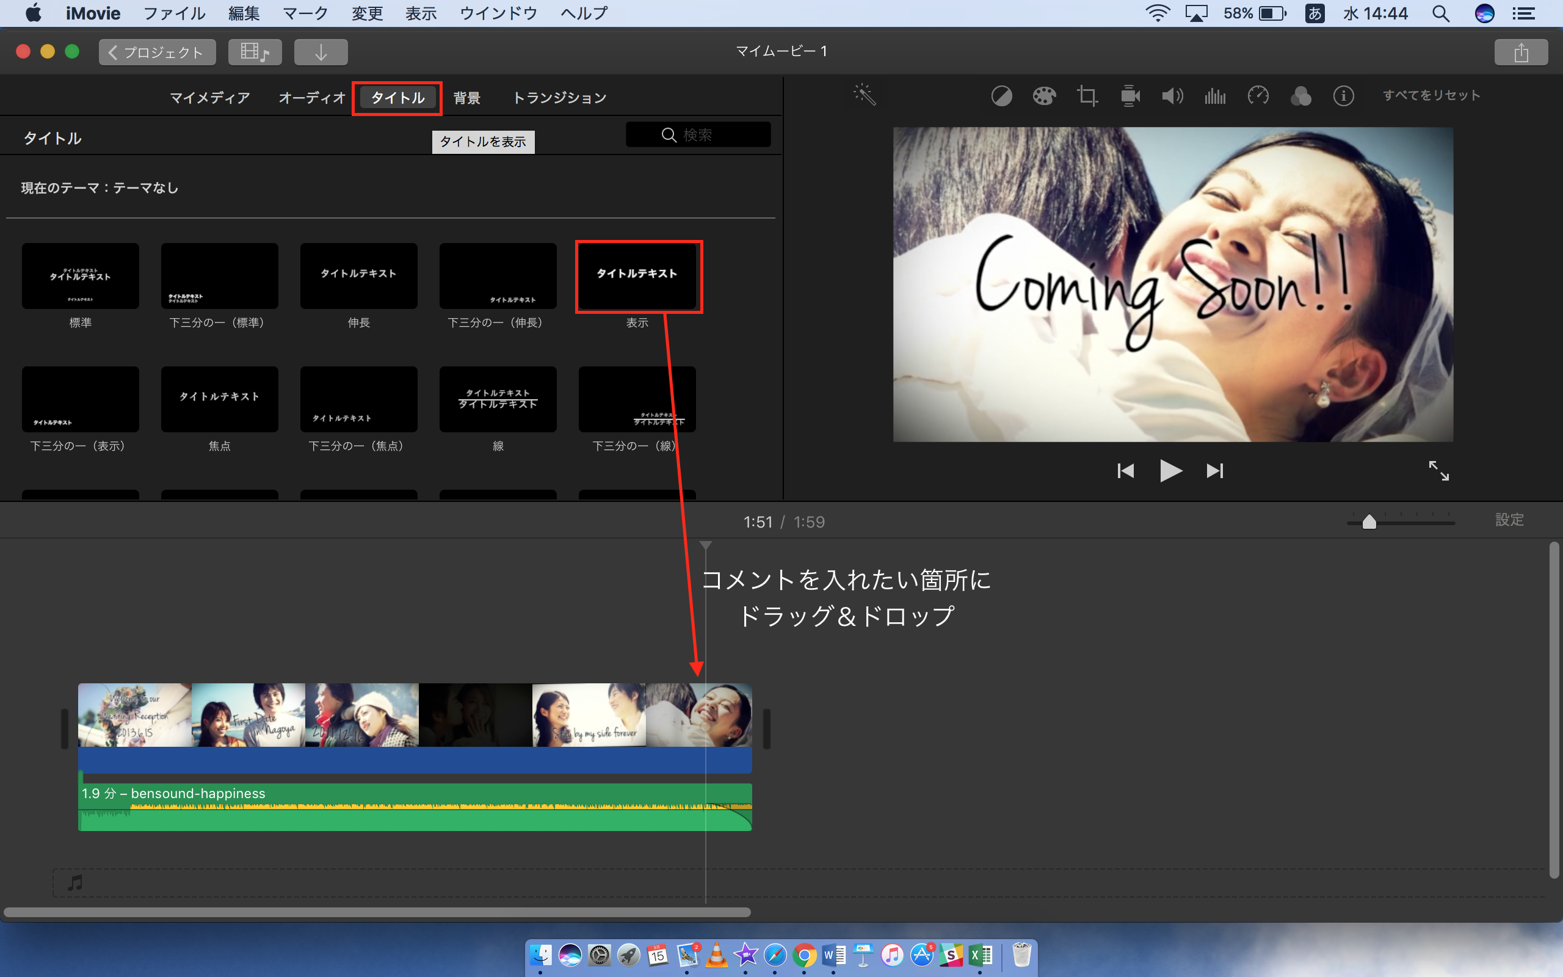The height and width of the screenshot is (977, 1563).
Task: Select the noise reduction icon
Action: (x=1214, y=95)
